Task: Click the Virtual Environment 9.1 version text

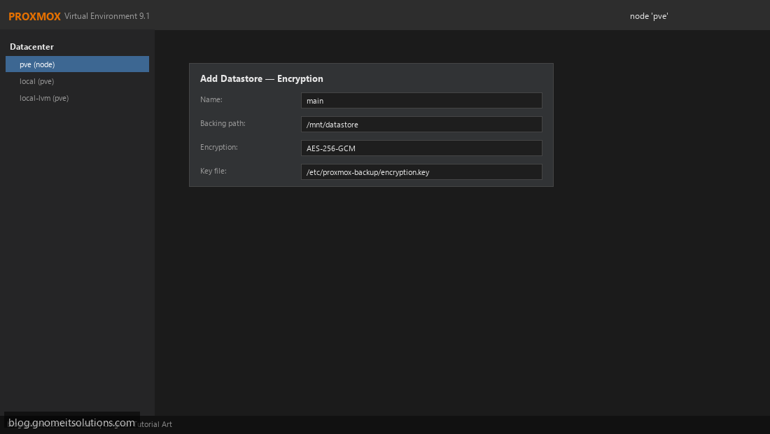Action: (x=107, y=16)
